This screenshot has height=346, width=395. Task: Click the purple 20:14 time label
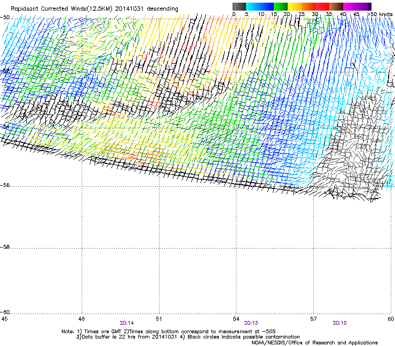click(127, 323)
